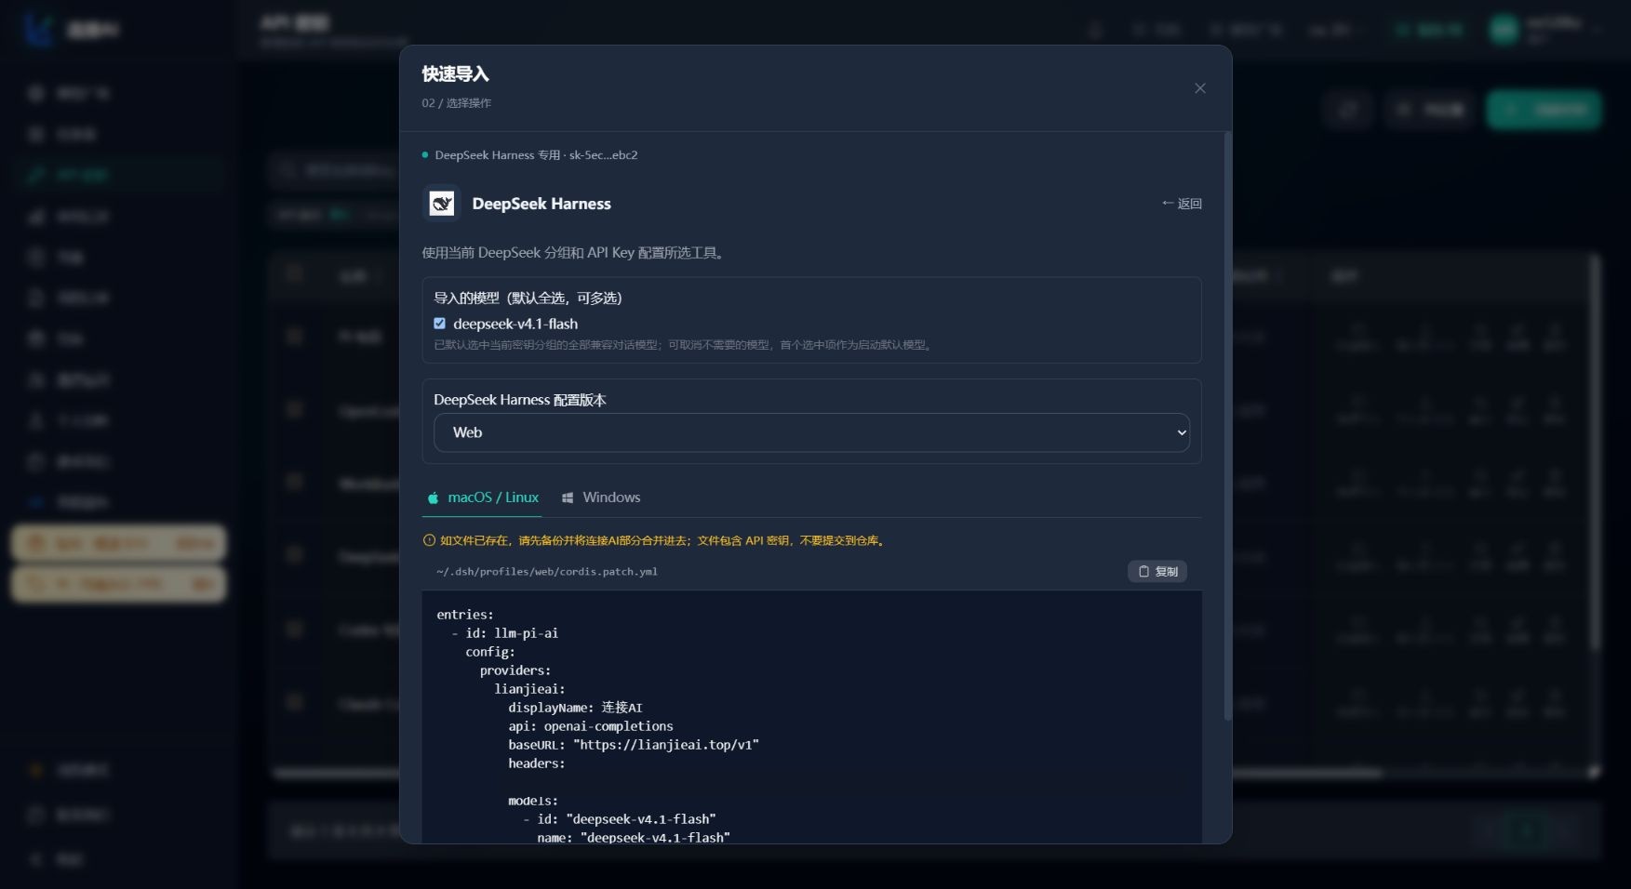The image size is (1631, 889).
Task: Open the DeepSeek Harness 配置版本 dropdown
Action: pyautogui.click(x=811, y=432)
